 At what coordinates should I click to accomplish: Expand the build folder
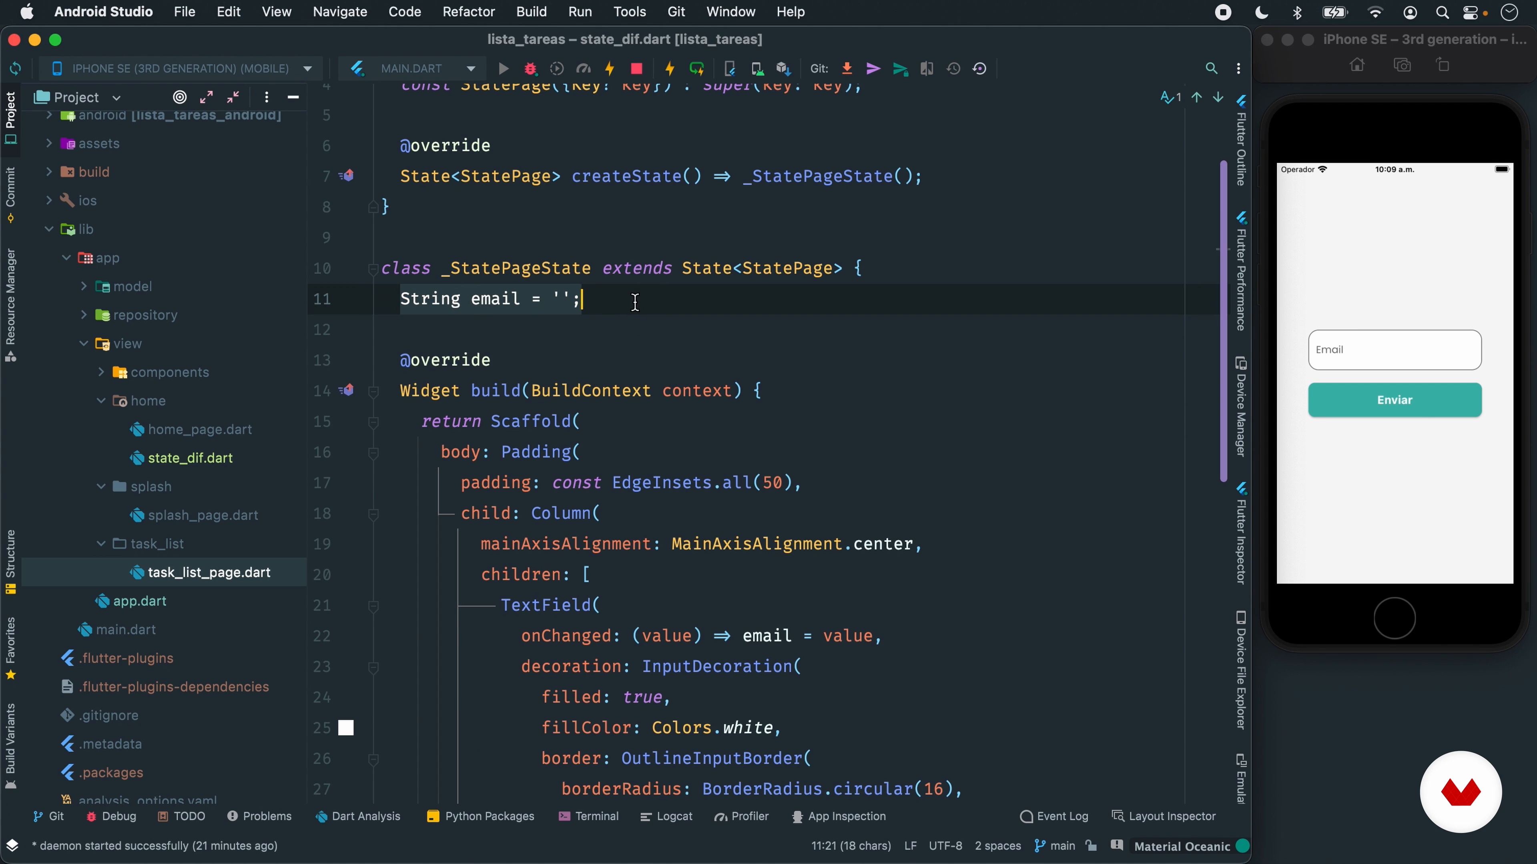[49, 172]
